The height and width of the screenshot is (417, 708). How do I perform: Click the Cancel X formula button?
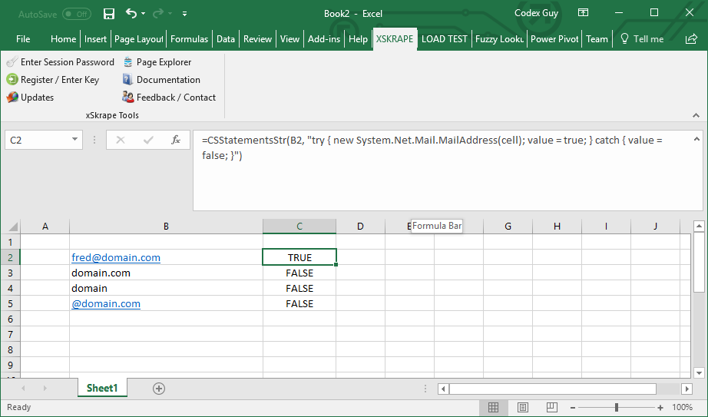[x=121, y=140]
